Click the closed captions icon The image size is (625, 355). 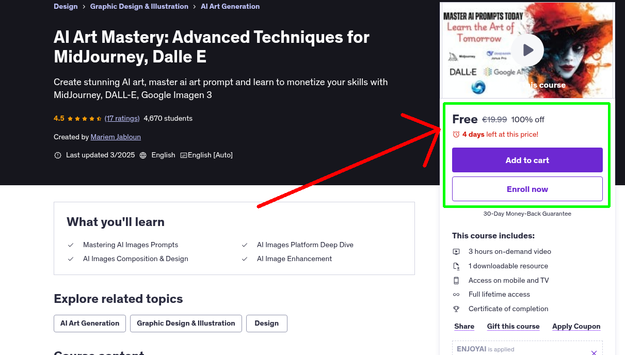[183, 155]
